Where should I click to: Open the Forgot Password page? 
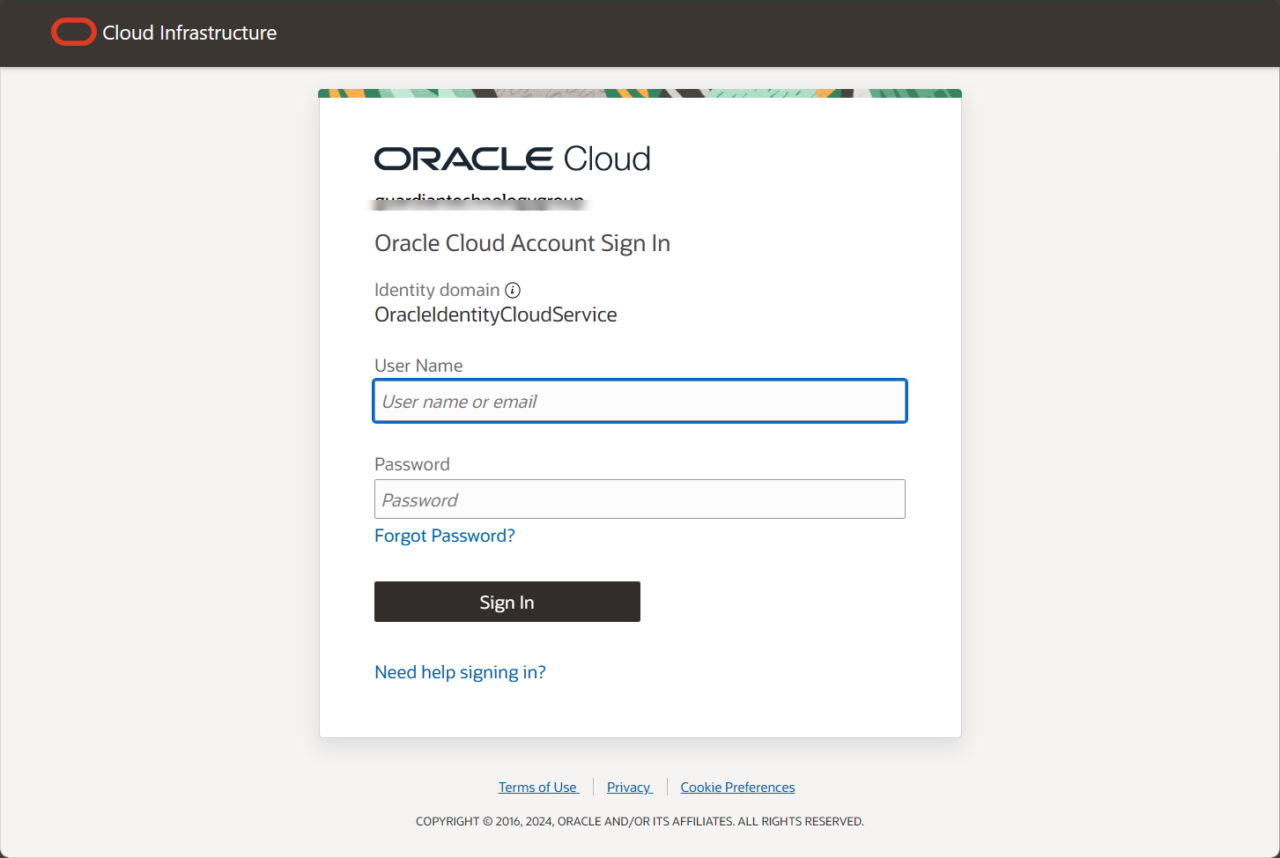[444, 535]
